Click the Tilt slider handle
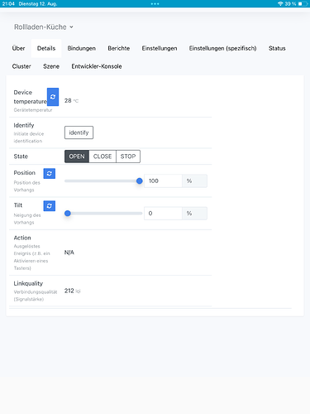Screen dimensions: 310x414 point(68,214)
